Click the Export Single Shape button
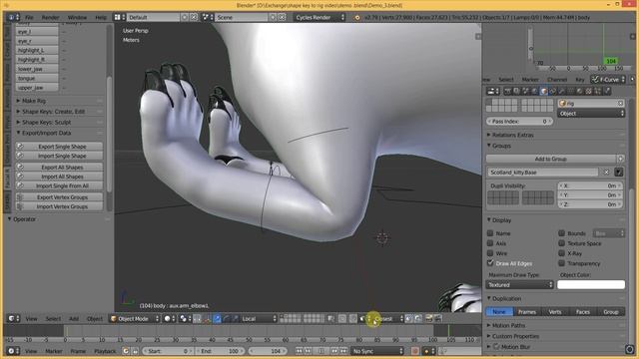The width and height of the screenshot is (639, 359). click(60, 147)
